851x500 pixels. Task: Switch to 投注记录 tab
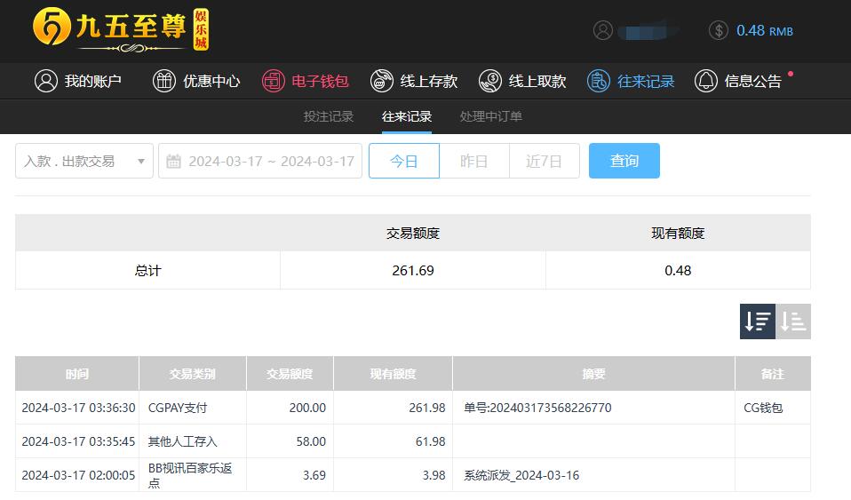coord(329,116)
